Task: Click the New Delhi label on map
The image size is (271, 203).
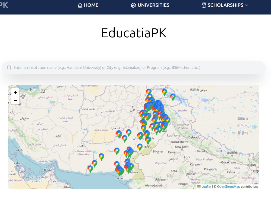Action: 182,147
